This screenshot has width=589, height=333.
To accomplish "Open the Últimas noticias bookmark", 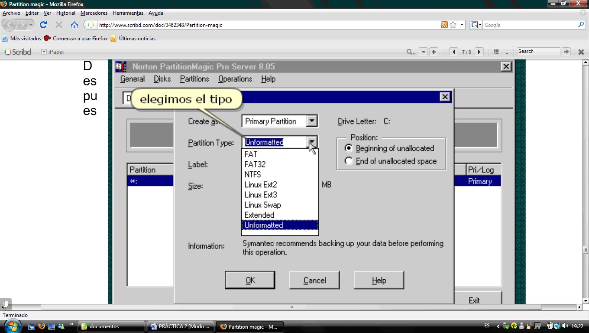I will point(133,39).
